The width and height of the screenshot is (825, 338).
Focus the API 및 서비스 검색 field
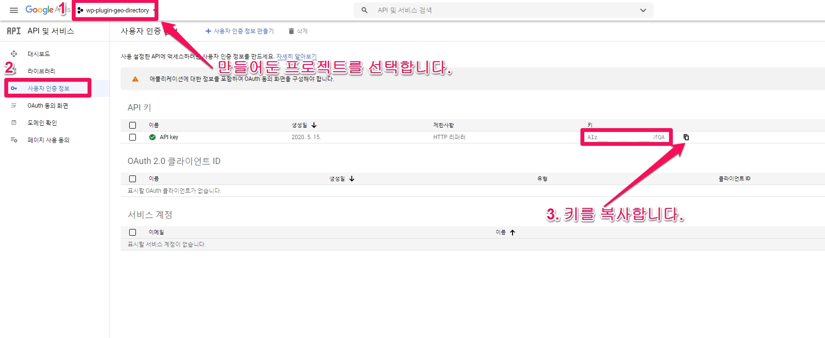502,10
